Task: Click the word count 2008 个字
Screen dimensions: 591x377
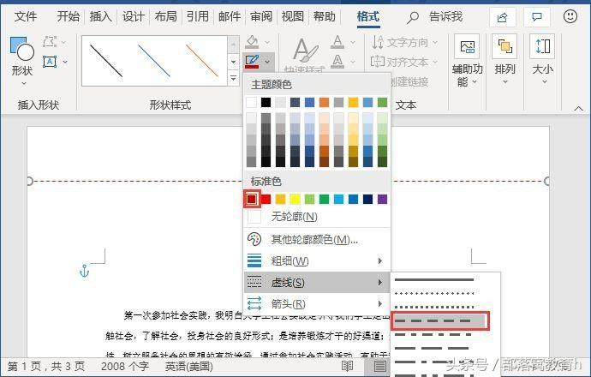Action: click(125, 366)
